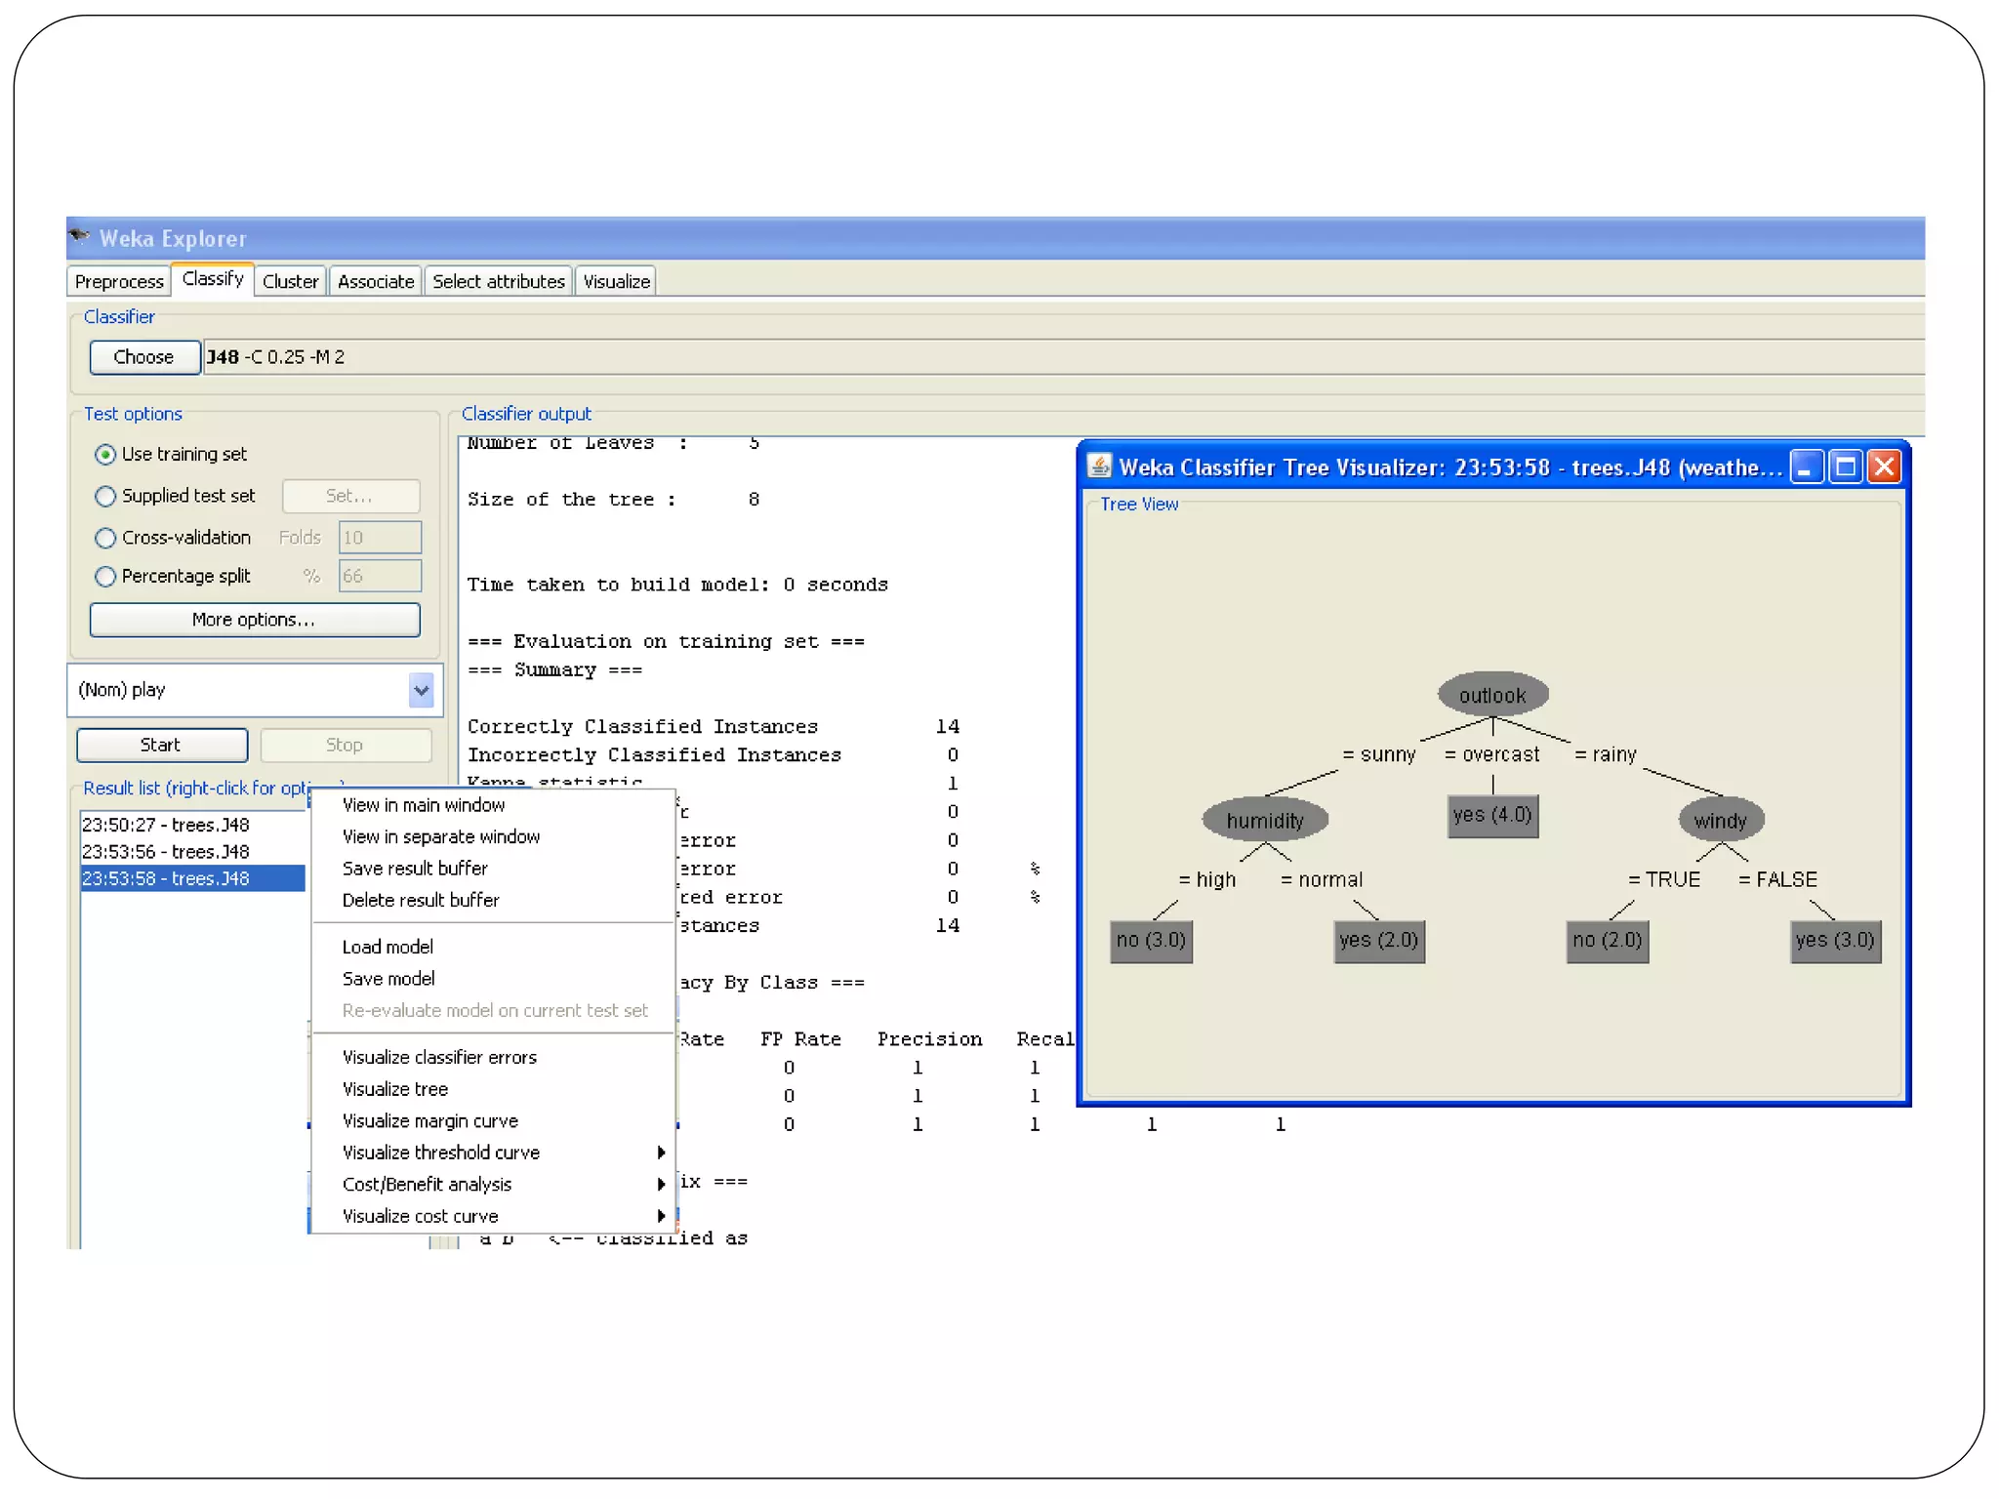This screenshot has width=1999, height=1499.
Task: Click the Java icon of Tree Visualizer window
Action: [1100, 466]
